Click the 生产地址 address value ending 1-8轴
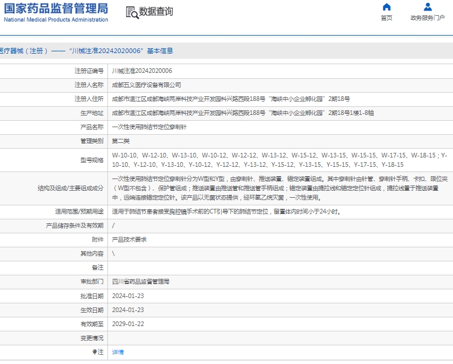453x364 pixels. 243,113
